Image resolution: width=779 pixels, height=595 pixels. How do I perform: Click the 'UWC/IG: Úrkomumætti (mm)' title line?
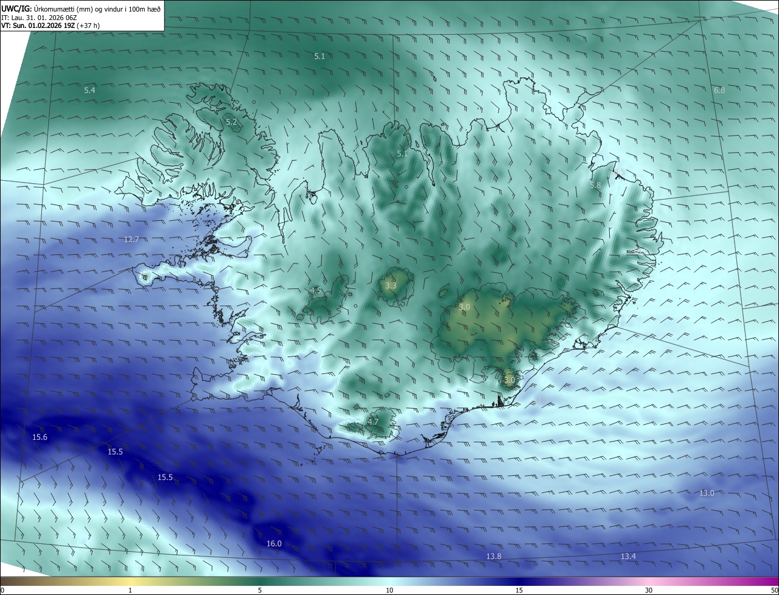pos(82,9)
